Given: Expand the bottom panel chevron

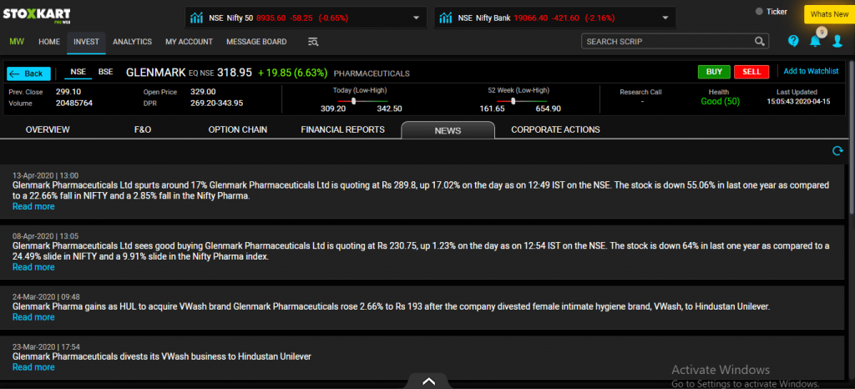Looking at the screenshot, I should coord(428,381).
